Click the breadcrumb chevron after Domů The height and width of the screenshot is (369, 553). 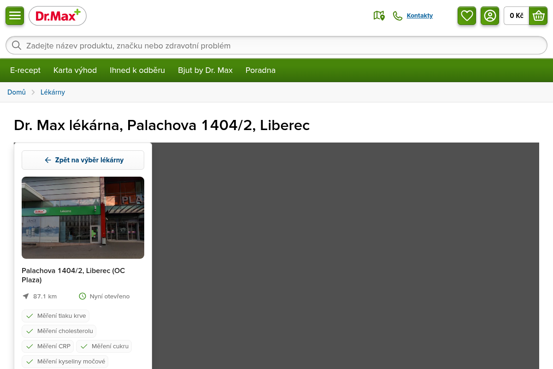33,92
